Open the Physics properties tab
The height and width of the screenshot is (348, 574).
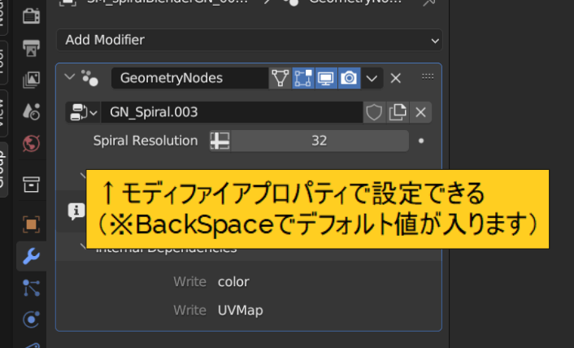31,320
